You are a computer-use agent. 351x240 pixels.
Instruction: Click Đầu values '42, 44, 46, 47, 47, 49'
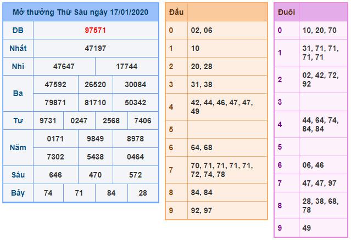click(x=222, y=107)
